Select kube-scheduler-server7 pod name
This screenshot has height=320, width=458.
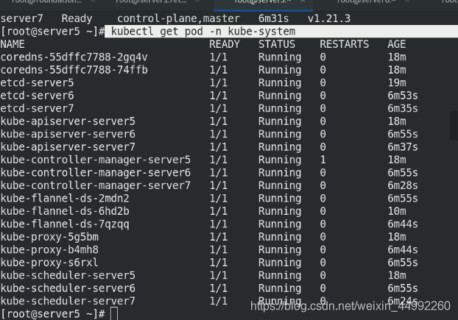click(x=68, y=301)
